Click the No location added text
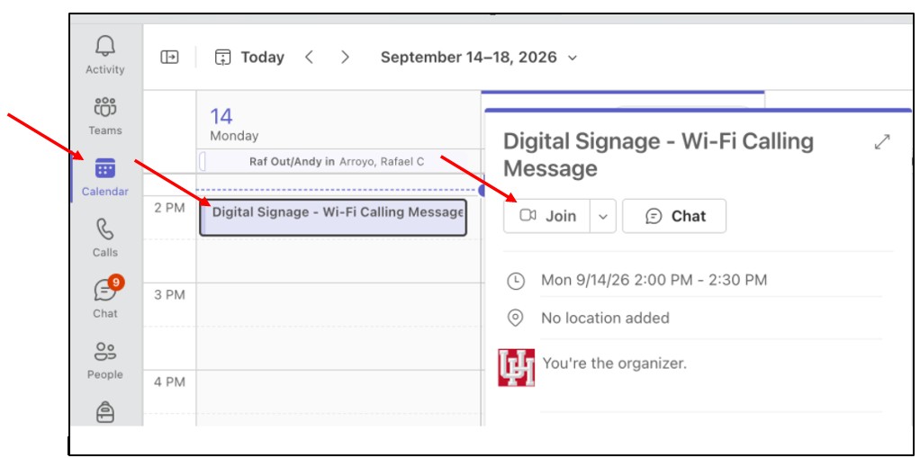 pos(605,318)
